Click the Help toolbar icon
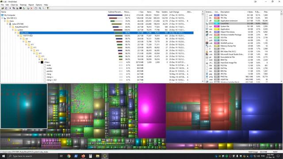Viewport: 283px width, 159px height. [x=48, y=8]
